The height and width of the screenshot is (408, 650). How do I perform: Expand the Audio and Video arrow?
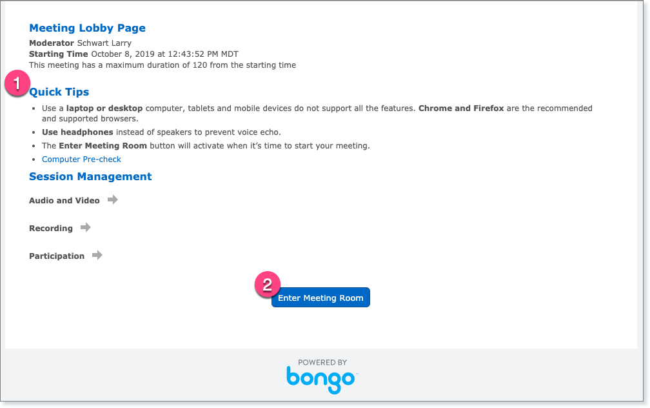point(112,200)
